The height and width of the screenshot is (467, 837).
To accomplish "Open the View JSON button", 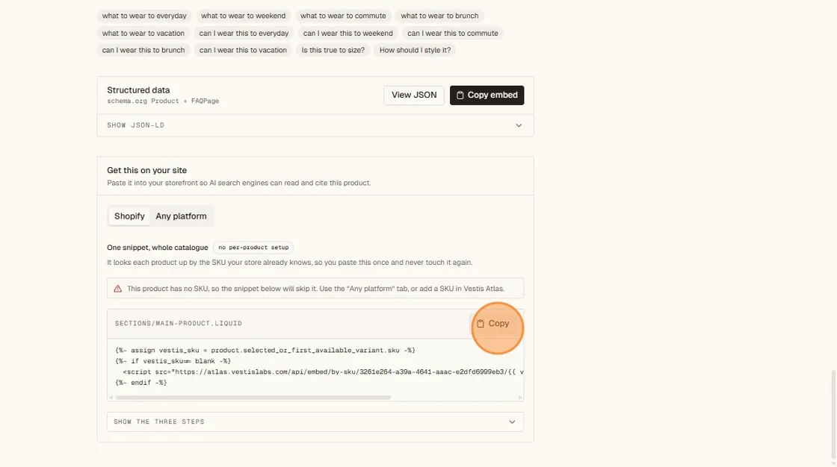I will click(x=414, y=95).
